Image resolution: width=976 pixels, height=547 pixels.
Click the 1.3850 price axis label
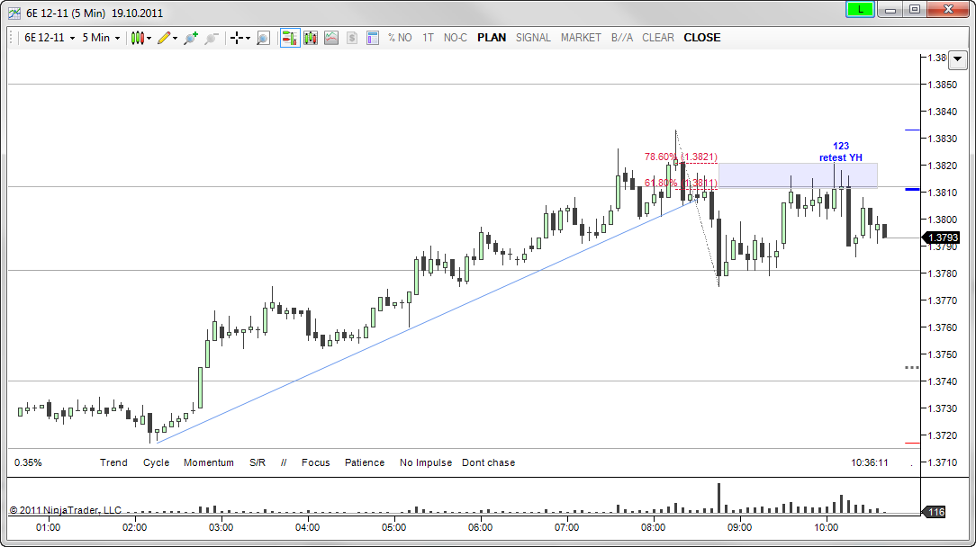point(943,85)
